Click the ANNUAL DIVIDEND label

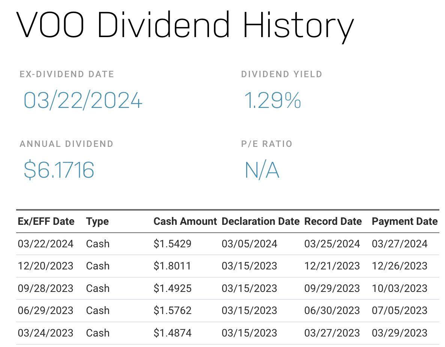[x=66, y=144]
